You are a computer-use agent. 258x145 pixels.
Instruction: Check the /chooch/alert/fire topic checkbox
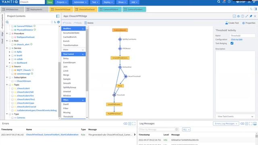pos(12,96)
